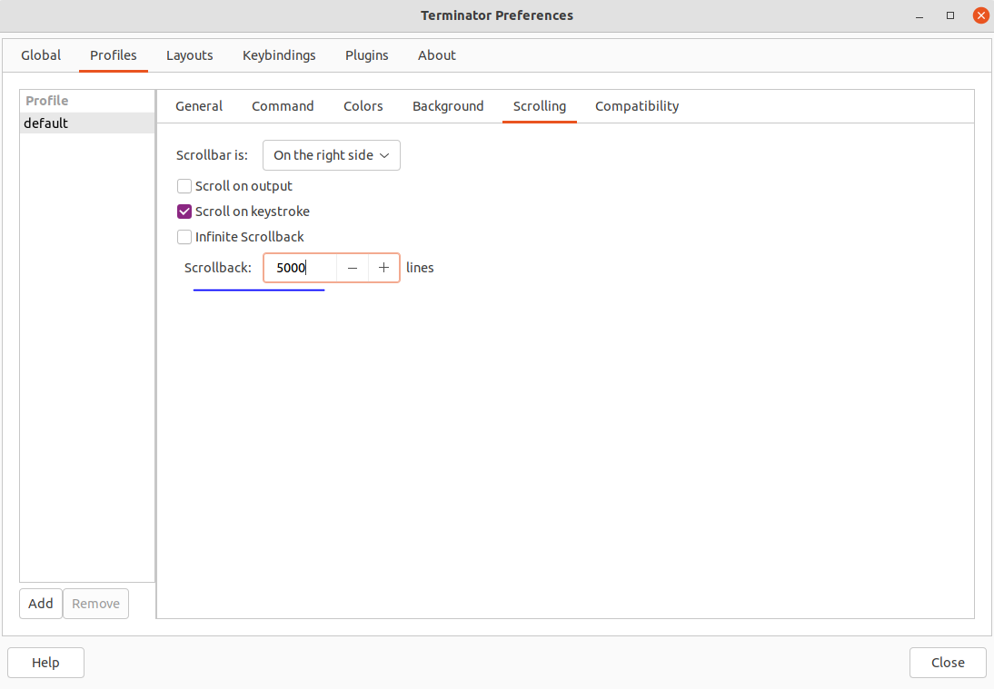Open the Scrollbar position dropdown
Image resolution: width=994 pixels, height=689 pixels.
[332, 155]
